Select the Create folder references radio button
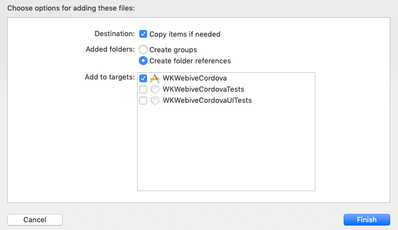This screenshot has height=230, width=398. point(143,61)
